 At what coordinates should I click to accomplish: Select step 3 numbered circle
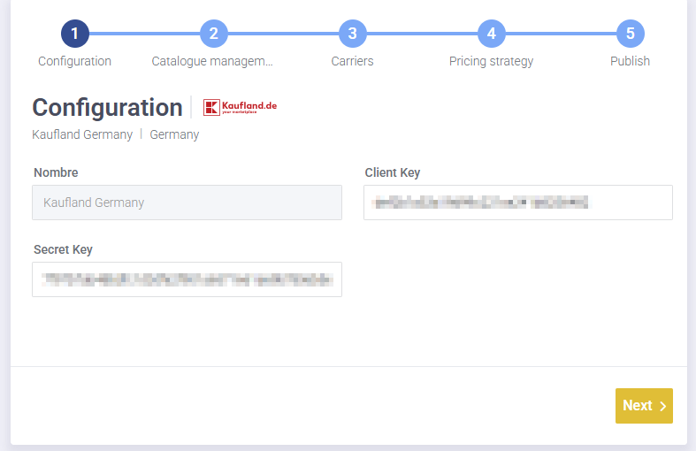click(352, 34)
